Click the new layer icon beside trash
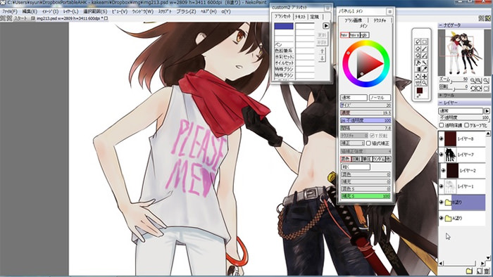The height and width of the screenshot is (277, 493). 479,271
